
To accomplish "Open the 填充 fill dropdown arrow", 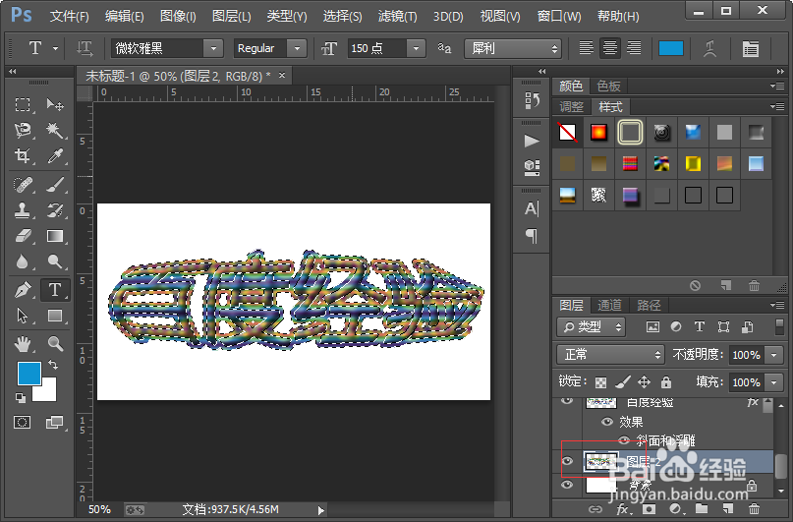I will (x=773, y=382).
